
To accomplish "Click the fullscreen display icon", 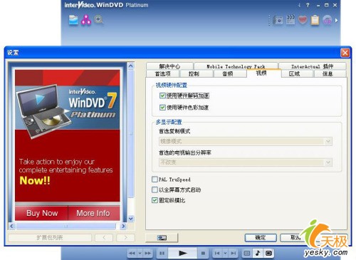I will (268, 253).
